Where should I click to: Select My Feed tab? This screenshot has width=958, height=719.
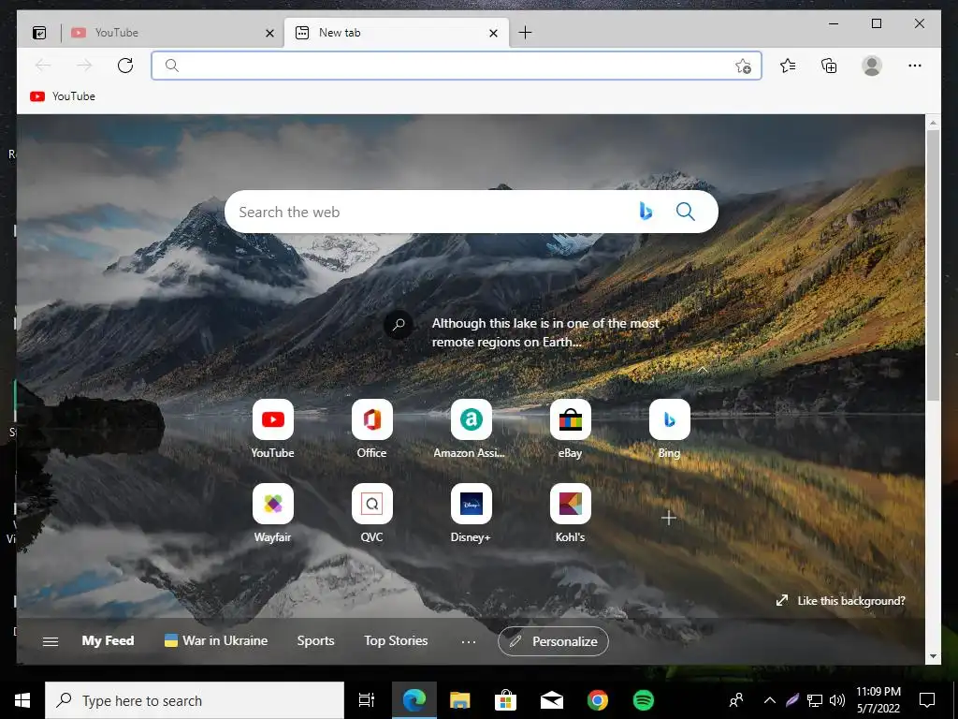tap(108, 640)
